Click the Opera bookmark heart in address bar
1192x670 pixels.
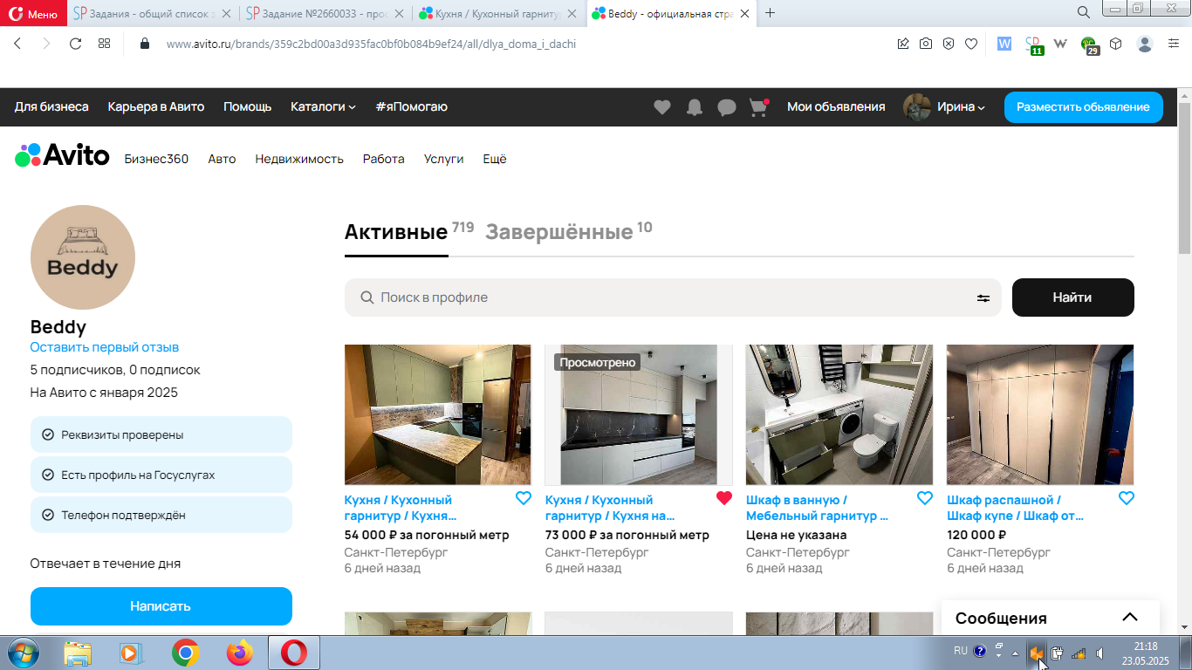pyautogui.click(x=971, y=44)
